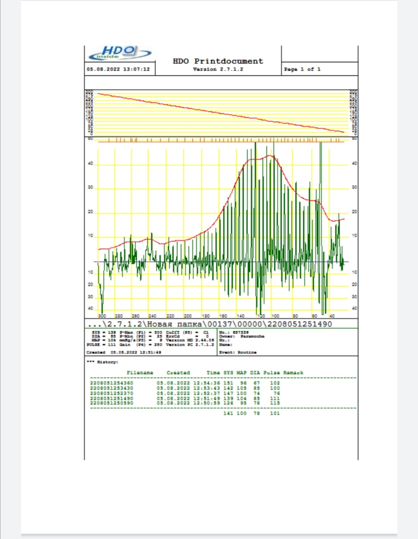This screenshot has height=539, width=418.
Task: Click the *** History: heading
Action: pos(103,362)
